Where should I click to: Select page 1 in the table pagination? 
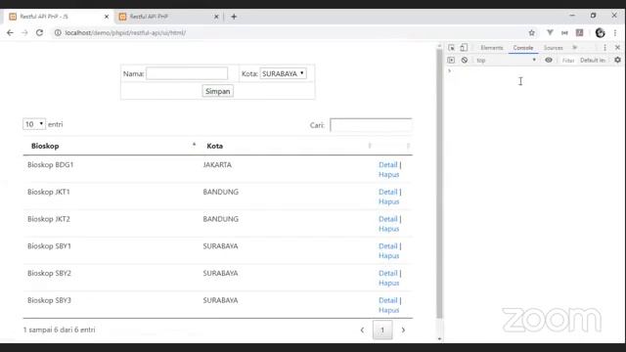pos(382,330)
